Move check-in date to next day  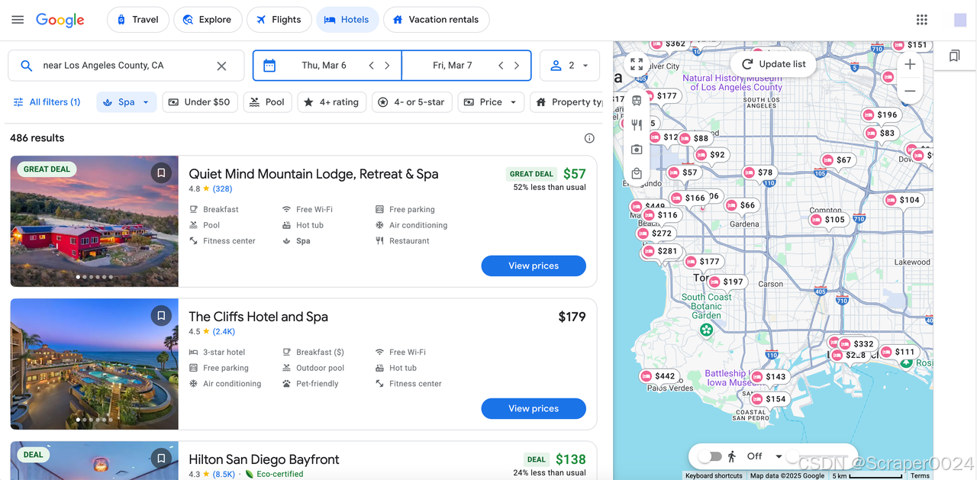pos(387,66)
